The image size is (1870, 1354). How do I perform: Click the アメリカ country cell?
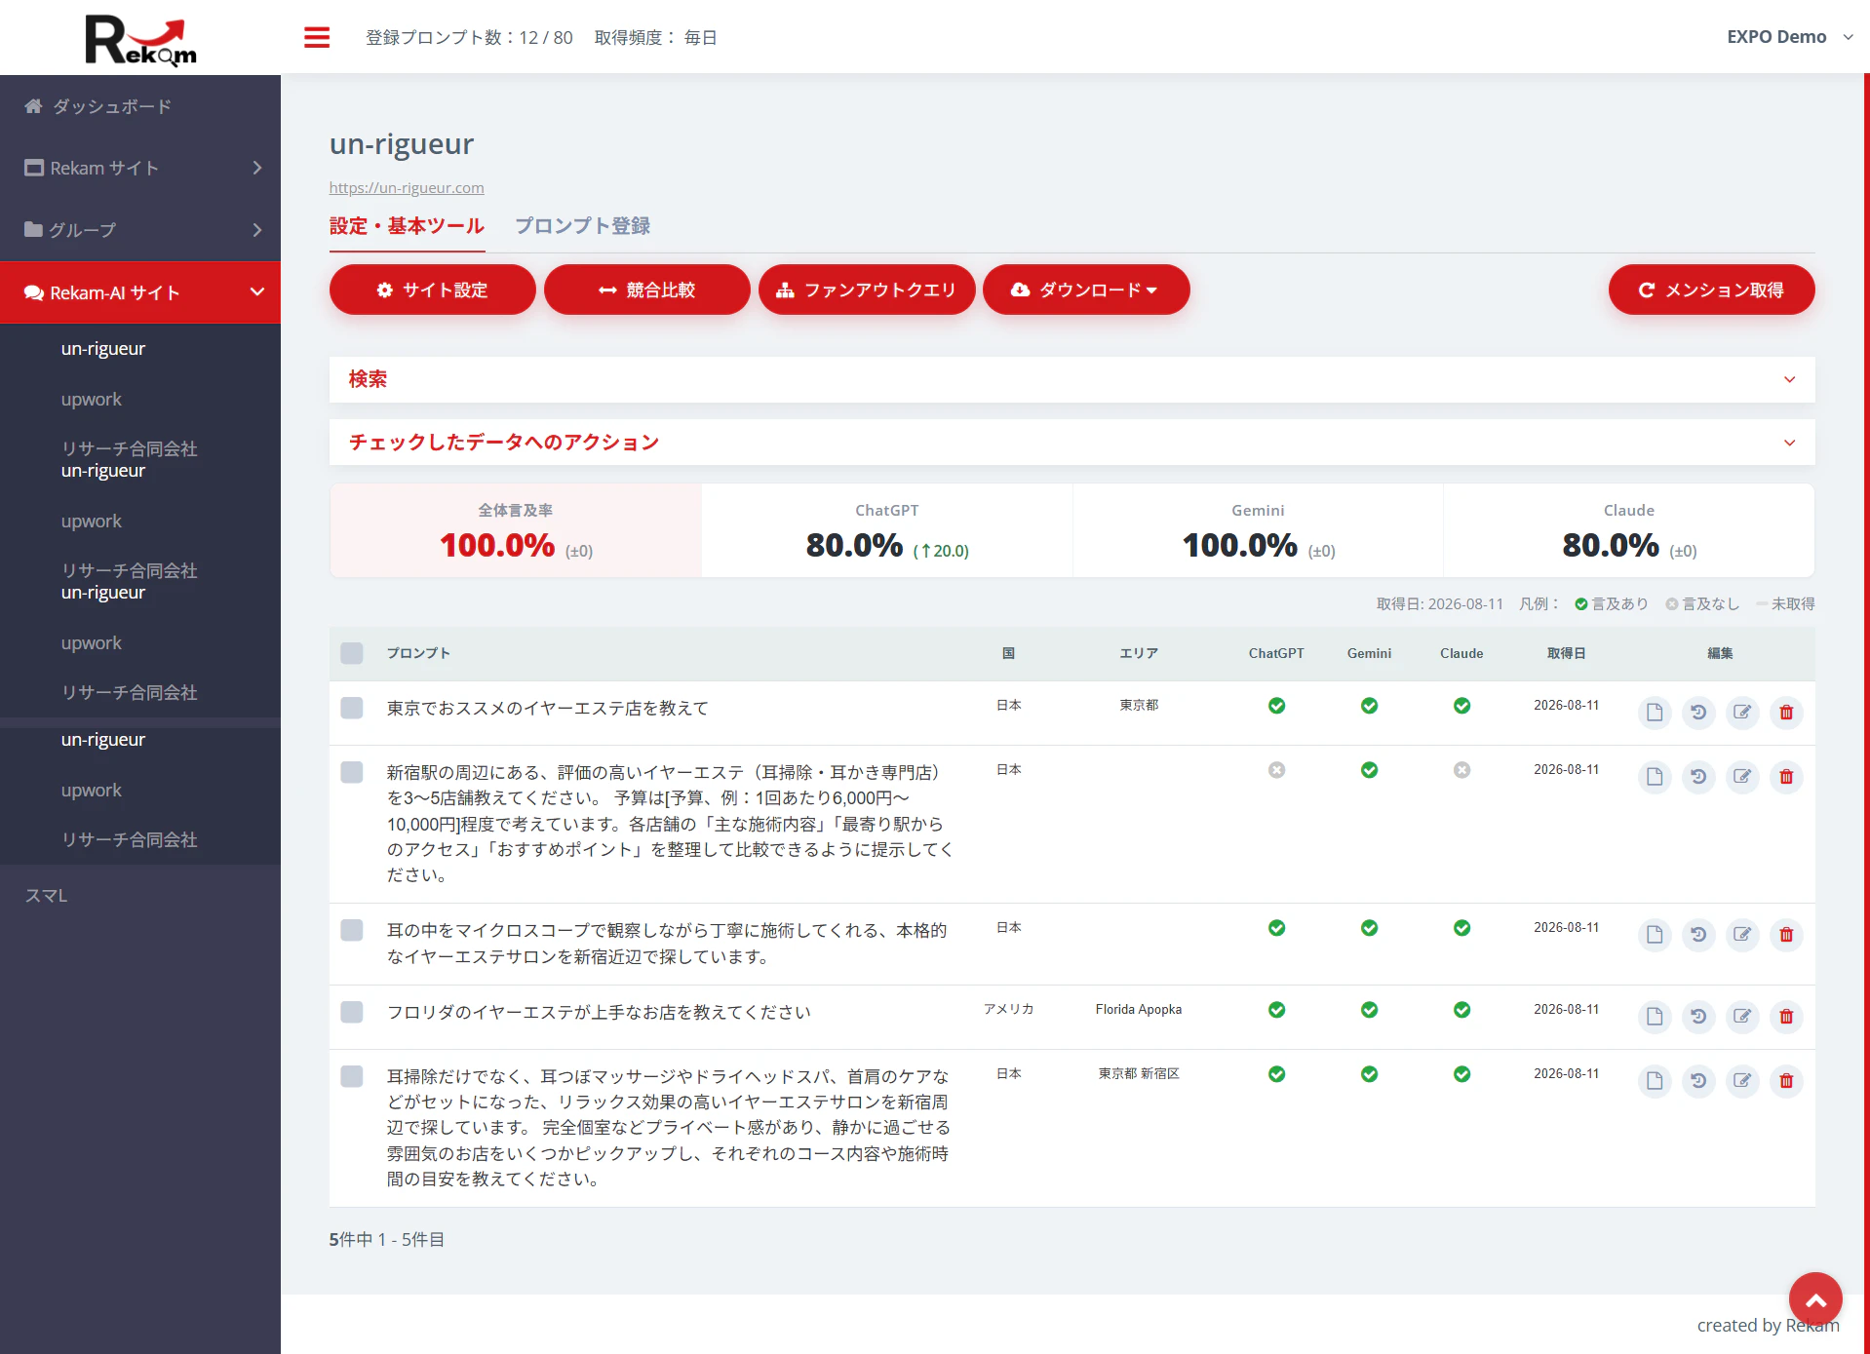tap(1009, 1010)
